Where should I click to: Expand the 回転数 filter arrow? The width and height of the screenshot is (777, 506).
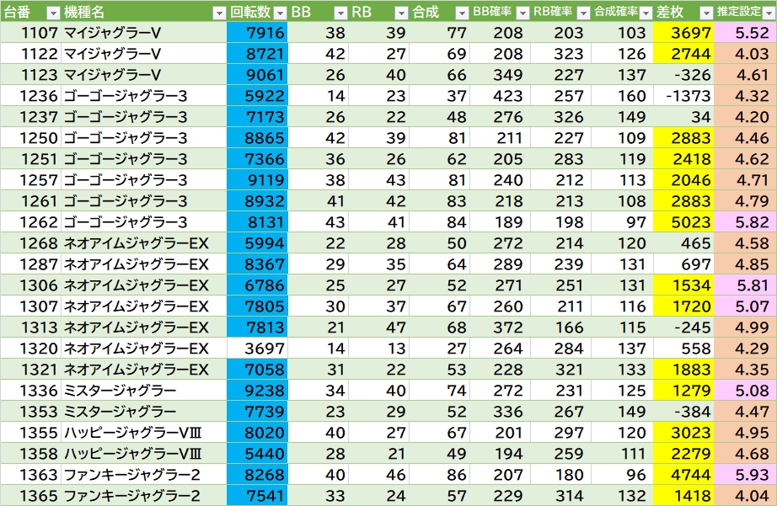280,13
